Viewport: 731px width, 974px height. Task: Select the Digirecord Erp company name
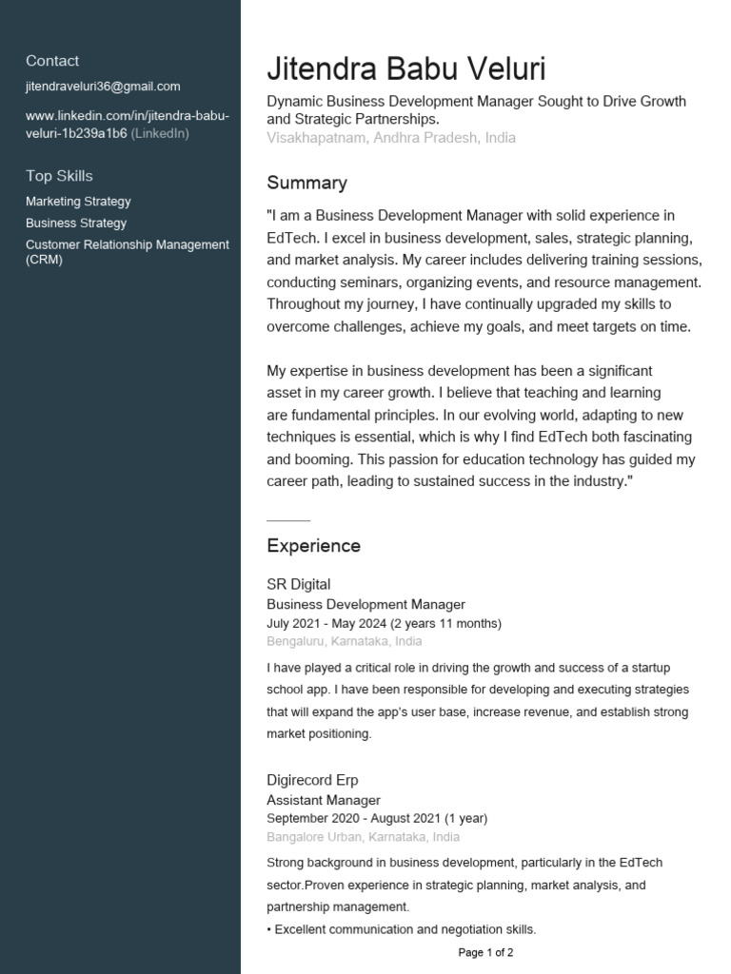tap(312, 780)
